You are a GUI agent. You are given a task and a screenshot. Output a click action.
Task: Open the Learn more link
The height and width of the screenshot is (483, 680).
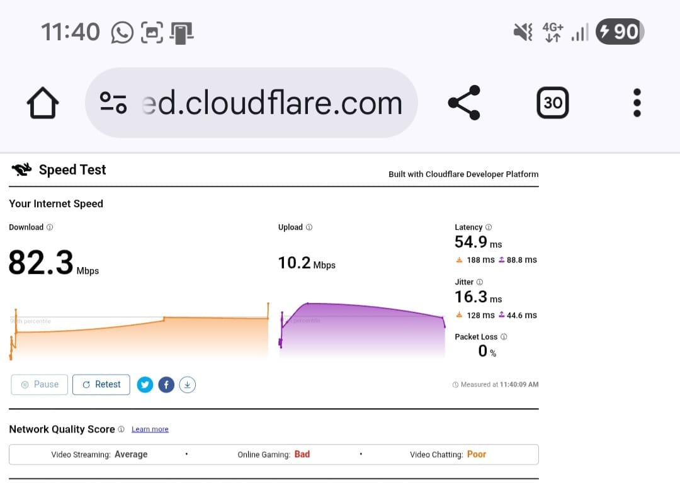tap(150, 429)
